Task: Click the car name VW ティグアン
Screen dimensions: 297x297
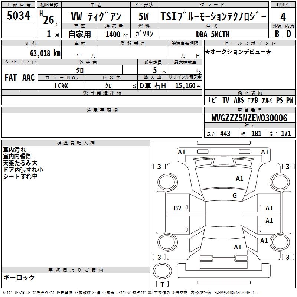Action: (x=96, y=16)
